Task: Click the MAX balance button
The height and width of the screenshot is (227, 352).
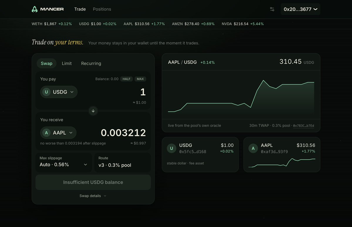Action: click(140, 79)
